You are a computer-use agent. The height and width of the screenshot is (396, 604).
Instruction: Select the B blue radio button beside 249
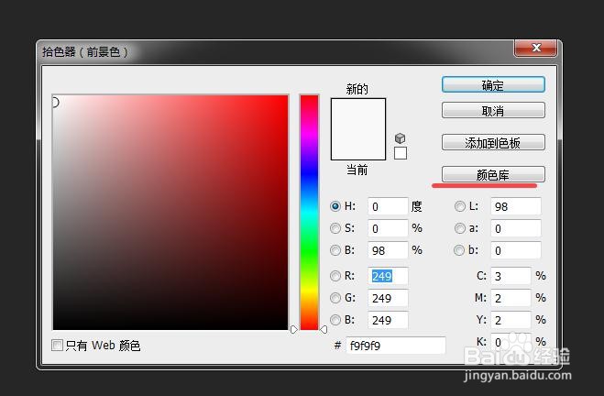point(335,320)
